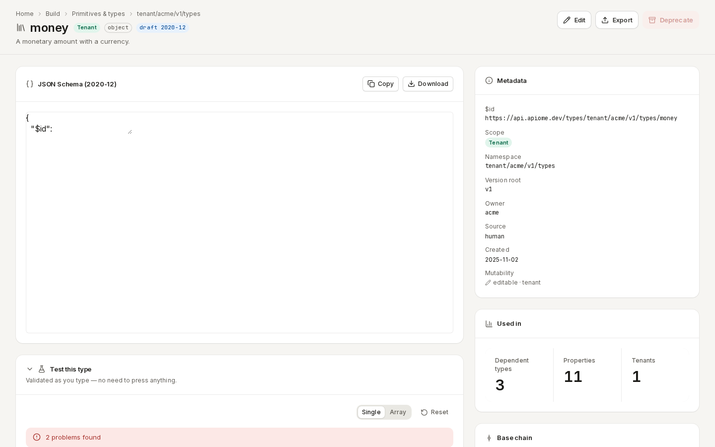Collapse the Test this type section

pyautogui.click(x=30, y=369)
